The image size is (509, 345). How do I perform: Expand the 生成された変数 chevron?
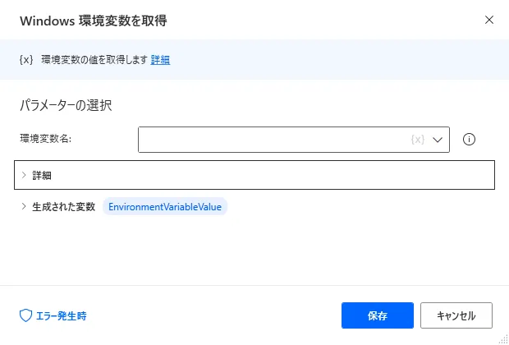point(24,206)
